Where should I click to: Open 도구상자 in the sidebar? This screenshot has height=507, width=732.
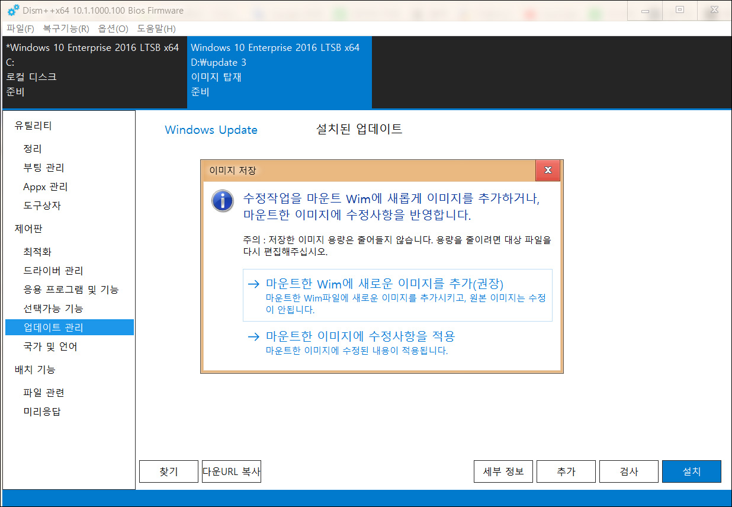[42, 206]
